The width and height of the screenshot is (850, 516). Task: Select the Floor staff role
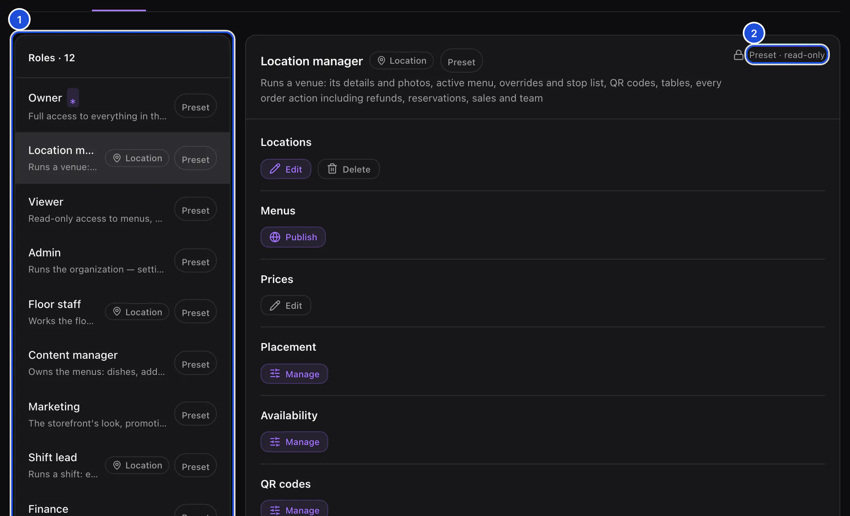pyautogui.click(x=123, y=312)
